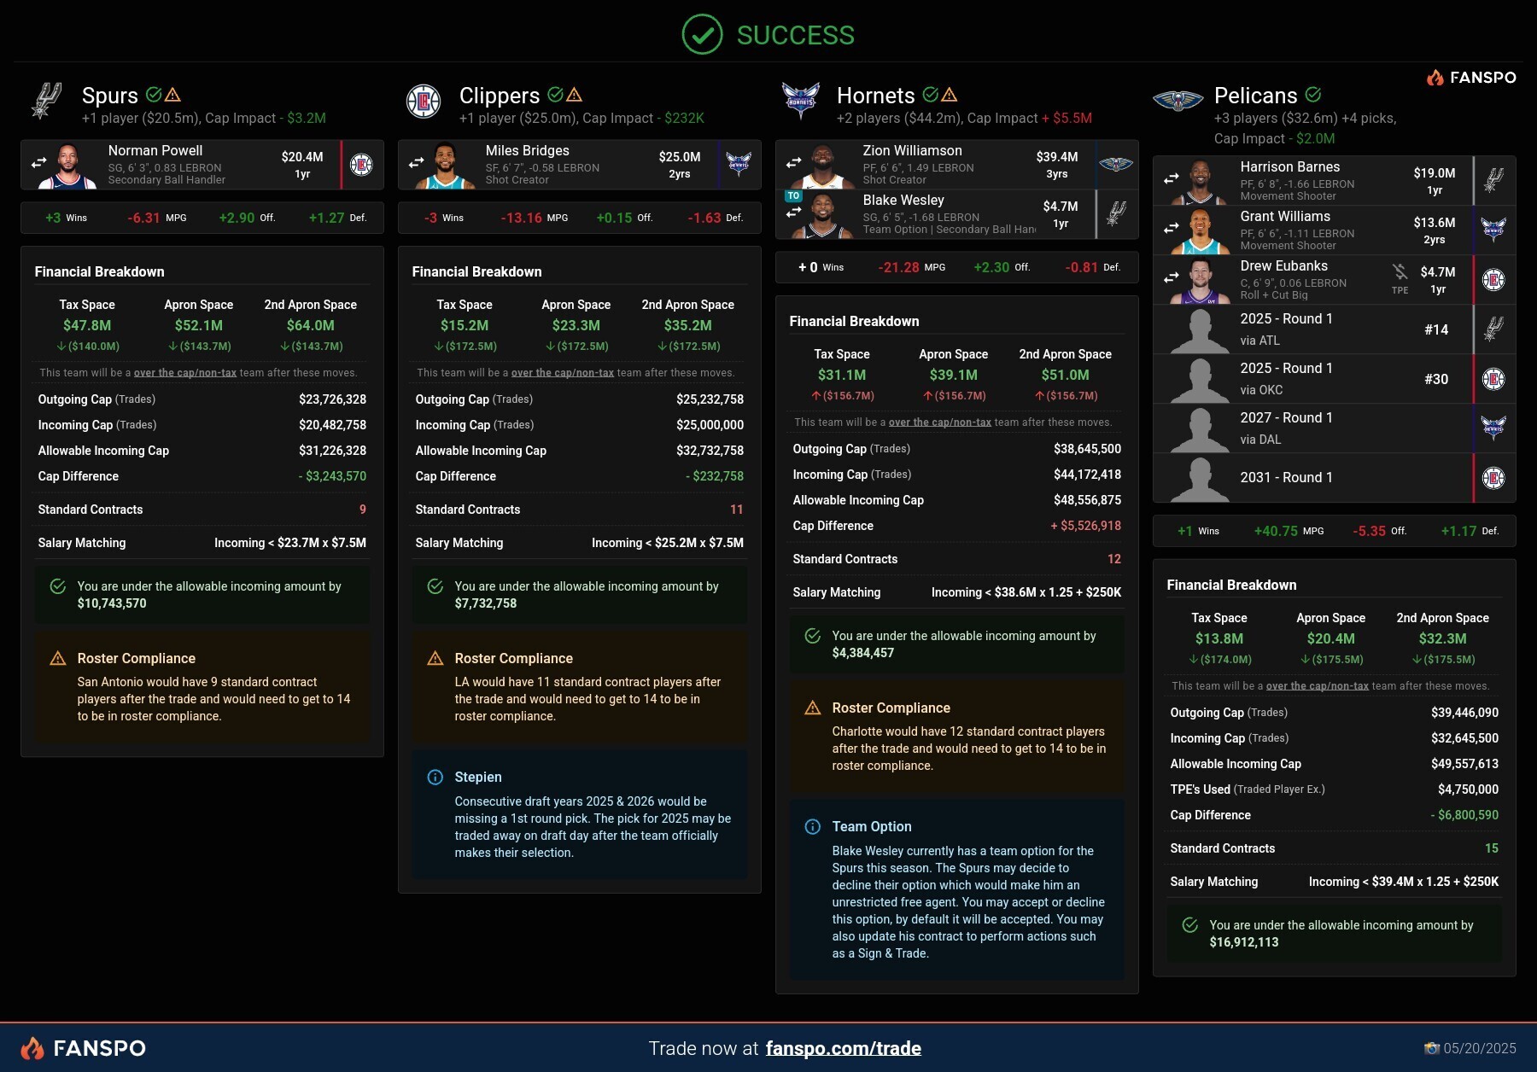This screenshot has height=1072, width=1537.
Task: Click the Roster Compliance warning icon in Hornets panel
Action: tap(813, 708)
